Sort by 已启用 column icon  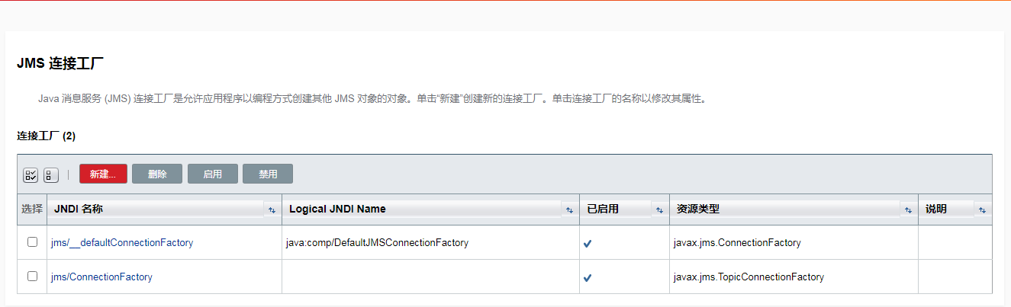click(x=658, y=209)
